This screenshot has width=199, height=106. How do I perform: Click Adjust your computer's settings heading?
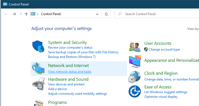(62, 29)
